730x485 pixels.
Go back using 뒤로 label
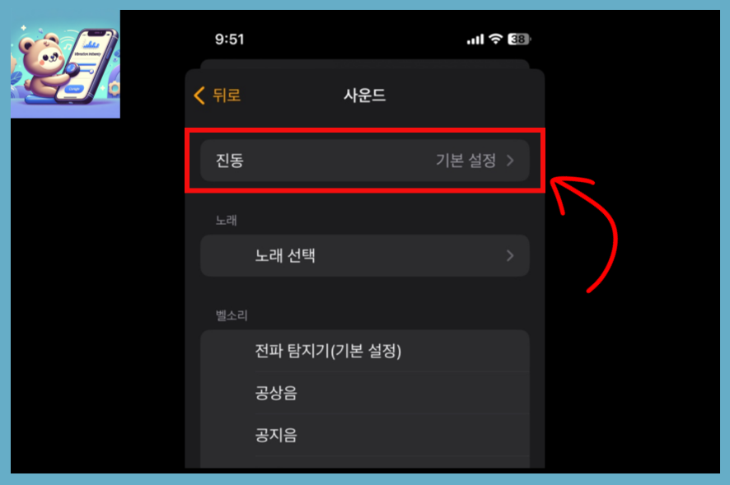227,96
